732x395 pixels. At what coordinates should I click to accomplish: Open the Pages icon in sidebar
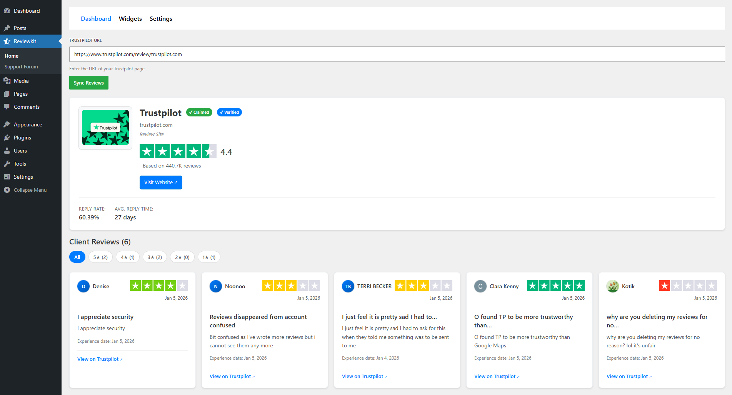click(x=7, y=94)
